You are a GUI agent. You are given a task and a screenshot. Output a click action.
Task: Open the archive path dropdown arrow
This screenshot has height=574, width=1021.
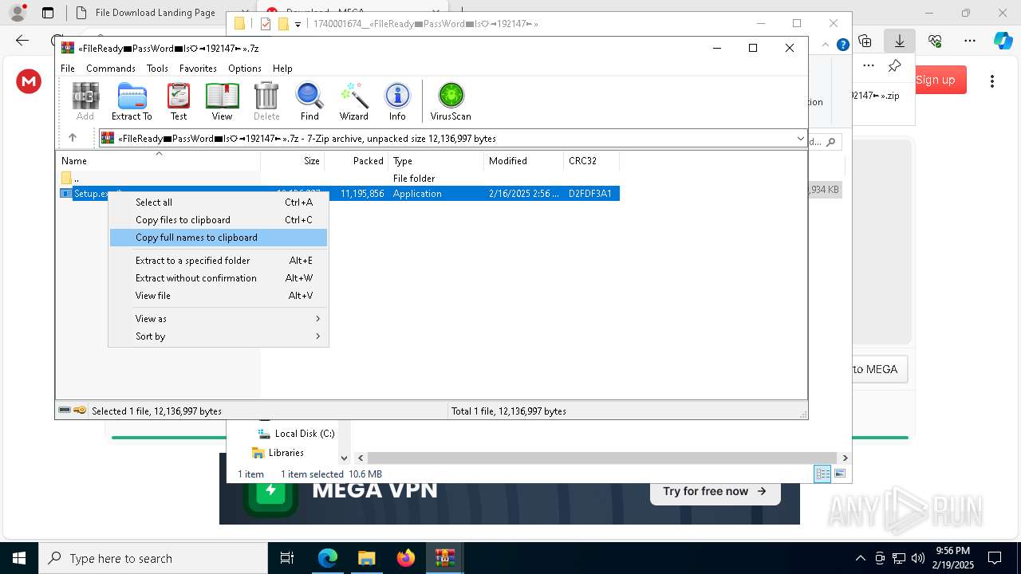(800, 139)
